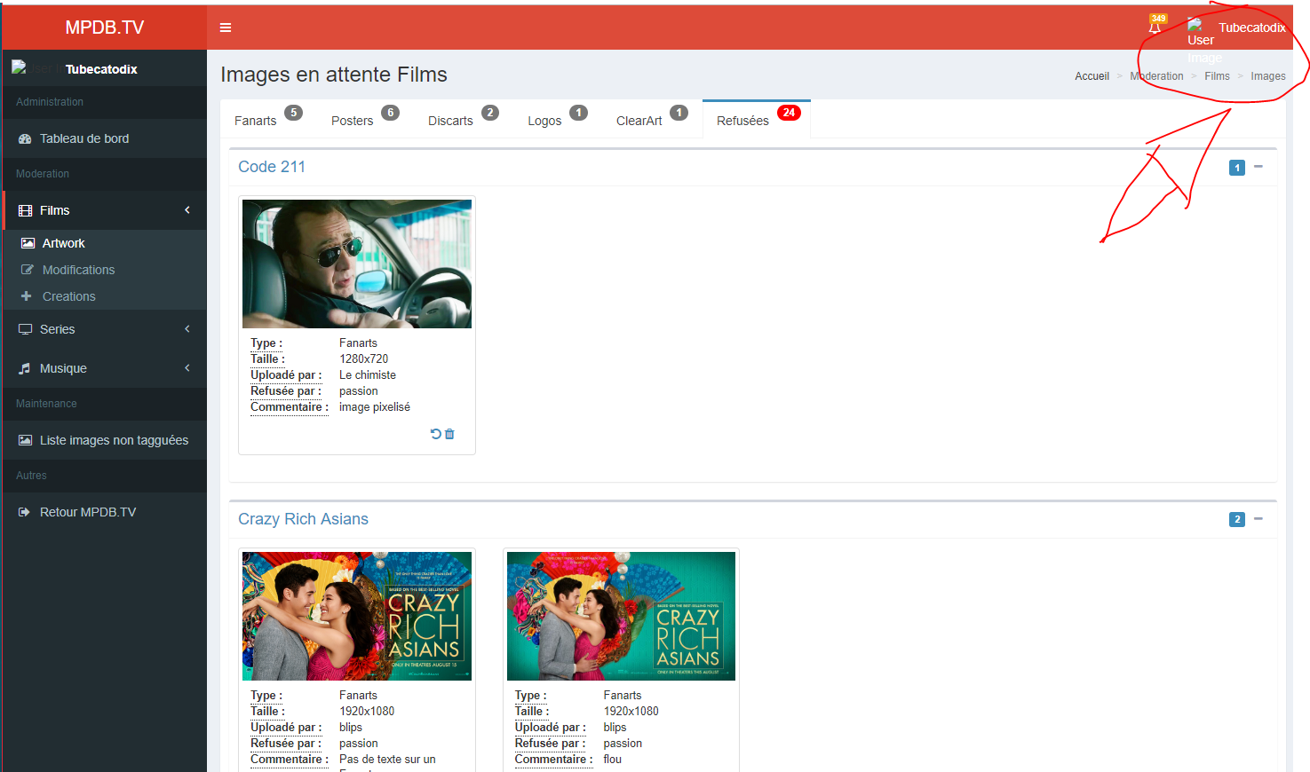Switch to the Logos tab
Image resolution: width=1310 pixels, height=772 pixels.
[558, 119]
